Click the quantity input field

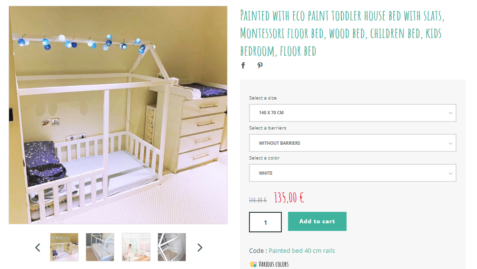(x=265, y=222)
